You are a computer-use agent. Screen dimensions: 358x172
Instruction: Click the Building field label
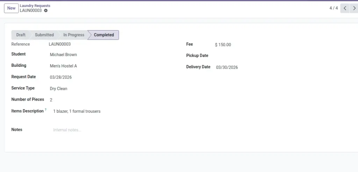coord(19,65)
